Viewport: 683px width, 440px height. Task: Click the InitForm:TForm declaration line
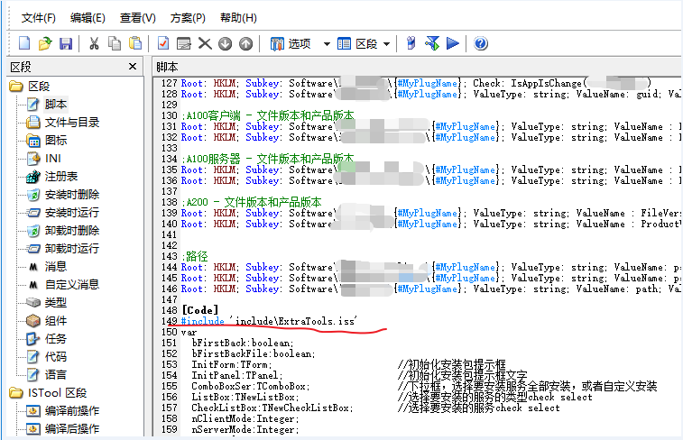(x=232, y=364)
